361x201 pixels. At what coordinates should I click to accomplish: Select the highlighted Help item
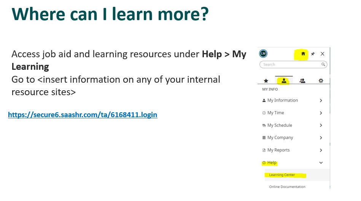[270, 163]
